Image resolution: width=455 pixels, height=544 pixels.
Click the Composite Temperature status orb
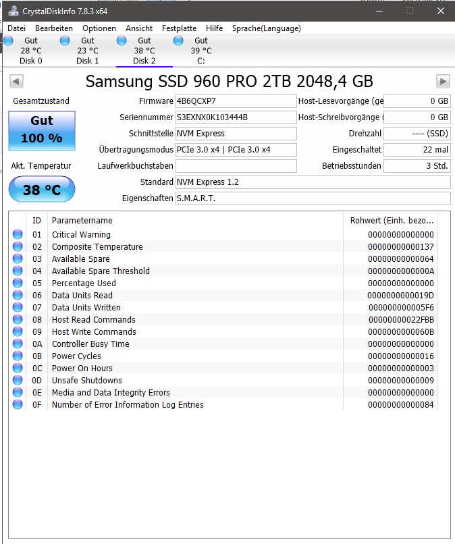tap(18, 246)
